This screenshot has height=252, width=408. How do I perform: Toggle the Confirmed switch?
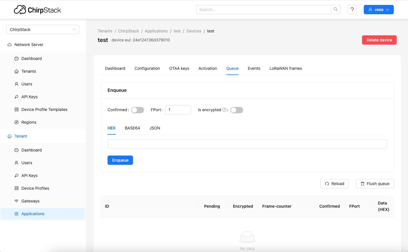pos(138,110)
